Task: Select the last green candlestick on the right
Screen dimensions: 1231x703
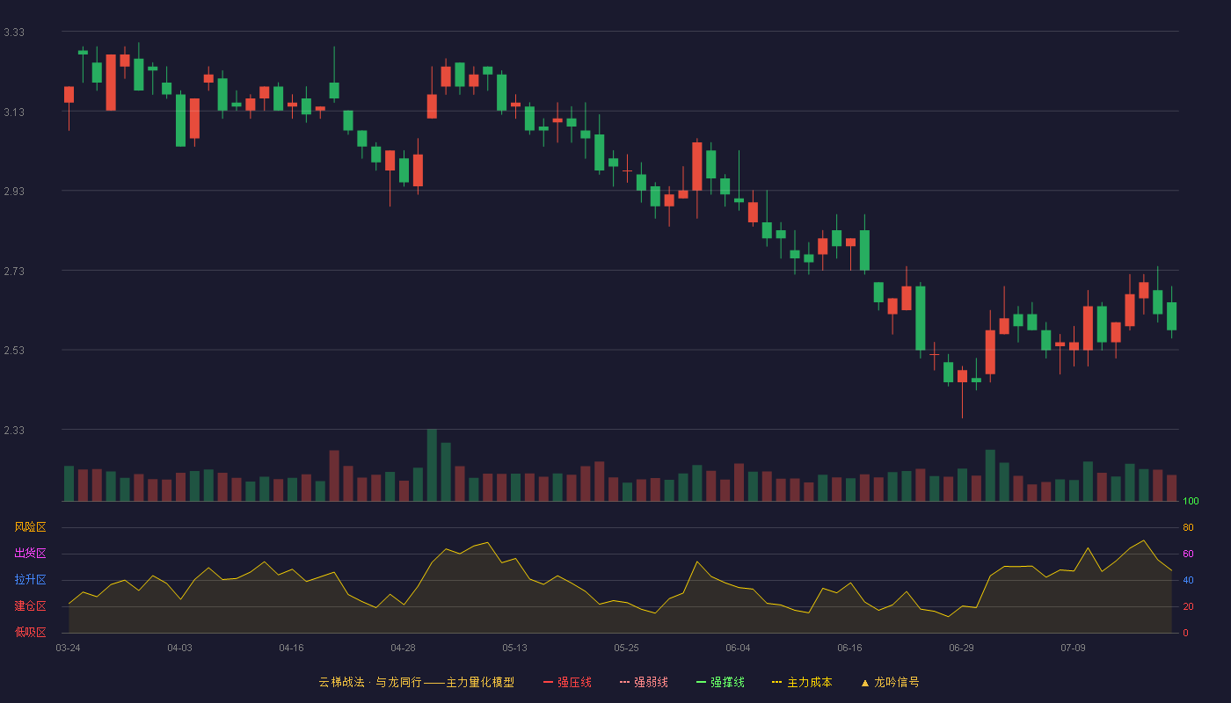Action: [x=1171, y=316]
